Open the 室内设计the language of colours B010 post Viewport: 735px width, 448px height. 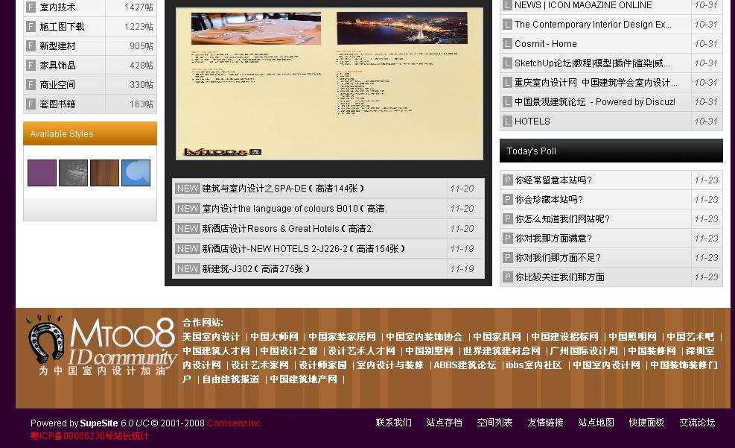tap(294, 208)
